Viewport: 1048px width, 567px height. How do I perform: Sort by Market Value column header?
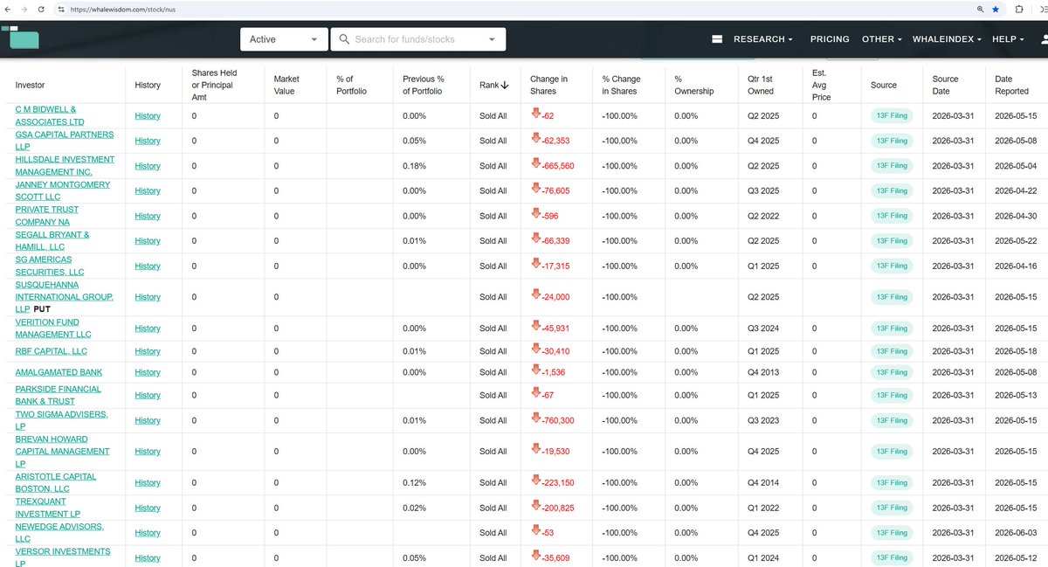[285, 85]
